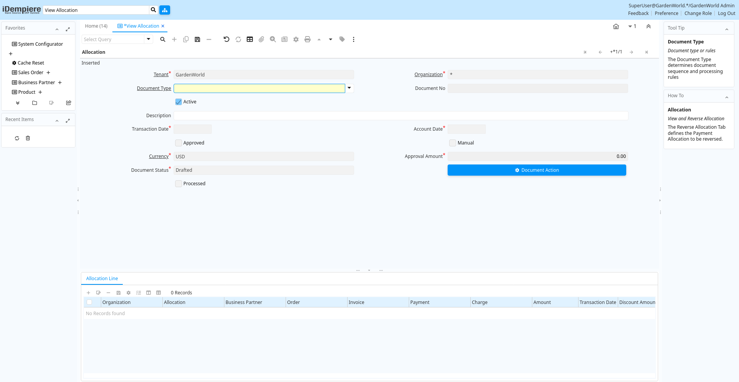Toggle the Approved checkbox
The width and height of the screenshot is (739, 382).
[x=179, y=143]
